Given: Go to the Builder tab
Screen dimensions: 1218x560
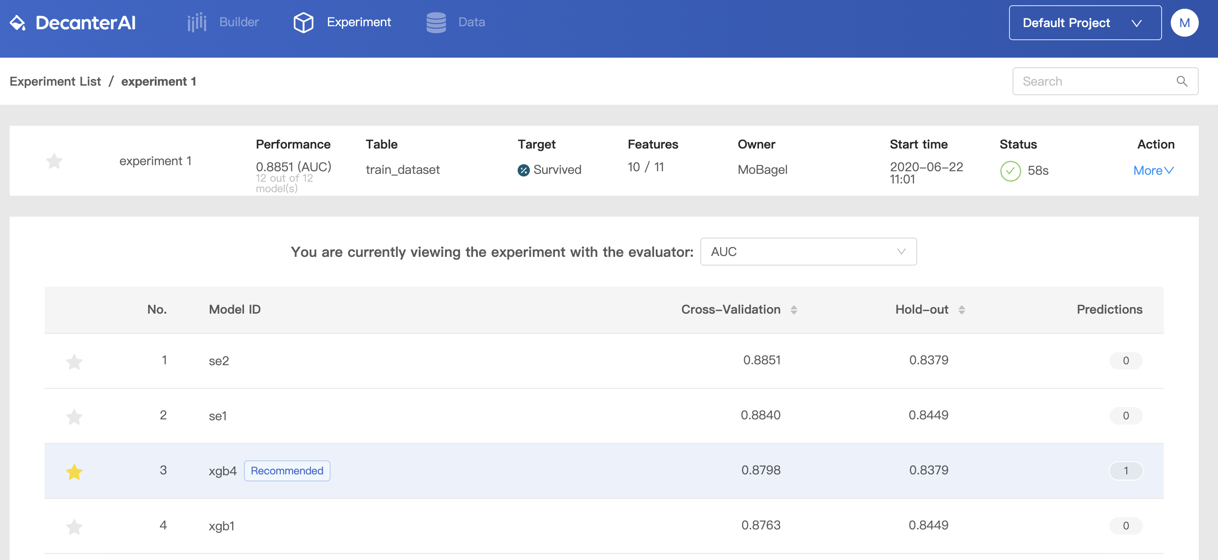Looking at the screenshot, I should 239,22.
